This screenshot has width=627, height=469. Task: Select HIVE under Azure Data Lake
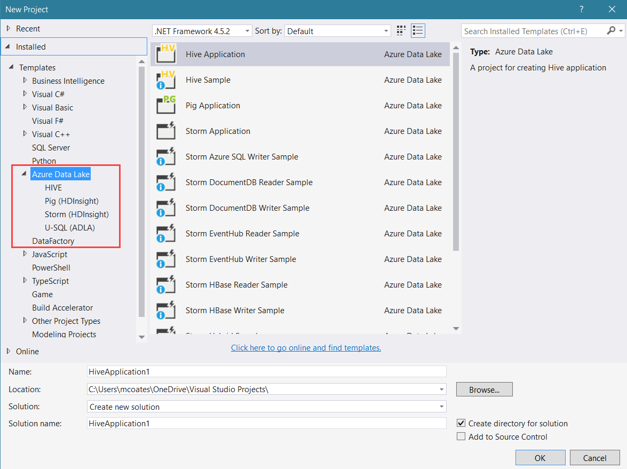point(53,187)
